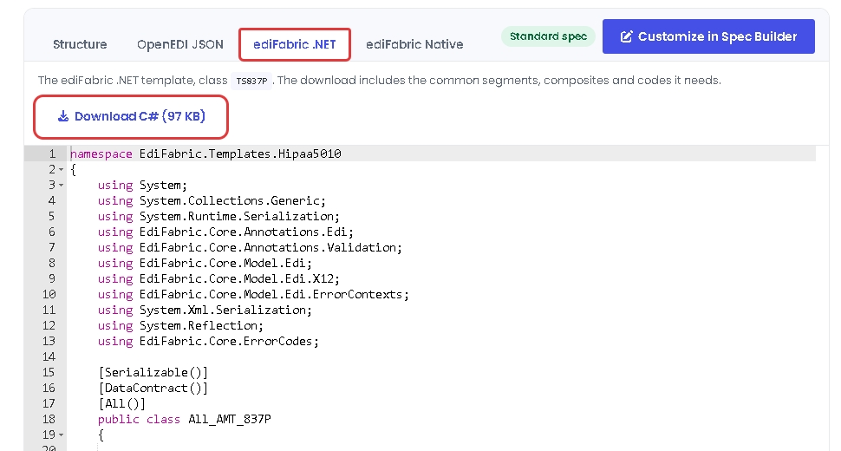Select the ediFabric .NET tab
Screen dimensions: 841x451
pyautogui.click(x=295, y=44)
